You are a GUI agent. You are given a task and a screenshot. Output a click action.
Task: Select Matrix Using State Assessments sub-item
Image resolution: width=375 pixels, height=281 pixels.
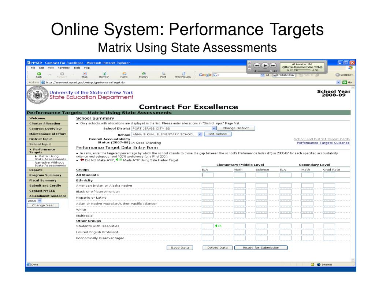pyautogui.click(x=50, y=158)
